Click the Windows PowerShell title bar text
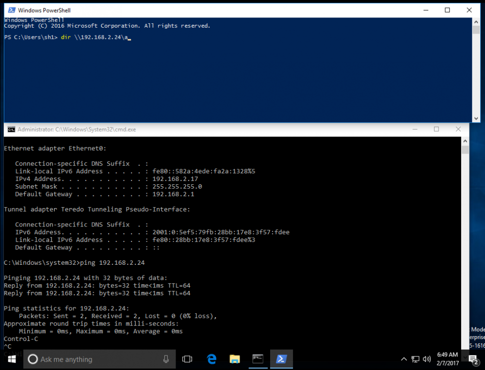The image size is (485, 370). tap(44, 10)
